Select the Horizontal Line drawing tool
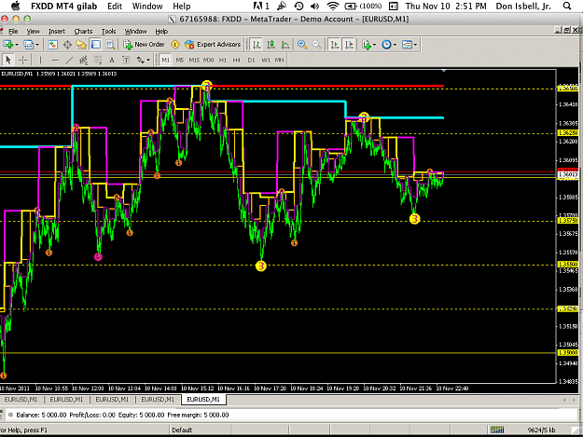The image size is (583, 437). pos(55,60)
